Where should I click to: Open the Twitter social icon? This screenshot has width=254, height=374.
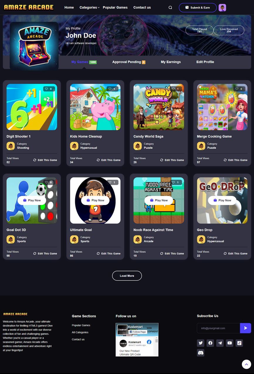(201, 343)
